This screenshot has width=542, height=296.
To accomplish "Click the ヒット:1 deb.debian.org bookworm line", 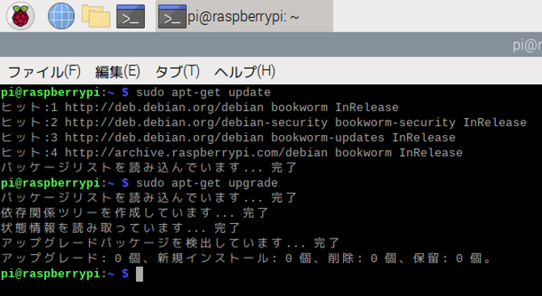I will pyautogui.click(x=200, y=108).
